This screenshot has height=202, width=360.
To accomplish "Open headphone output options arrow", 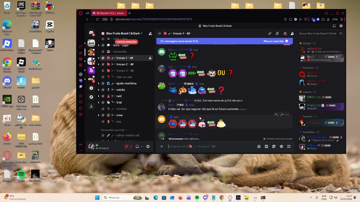I will coord(142,146).
